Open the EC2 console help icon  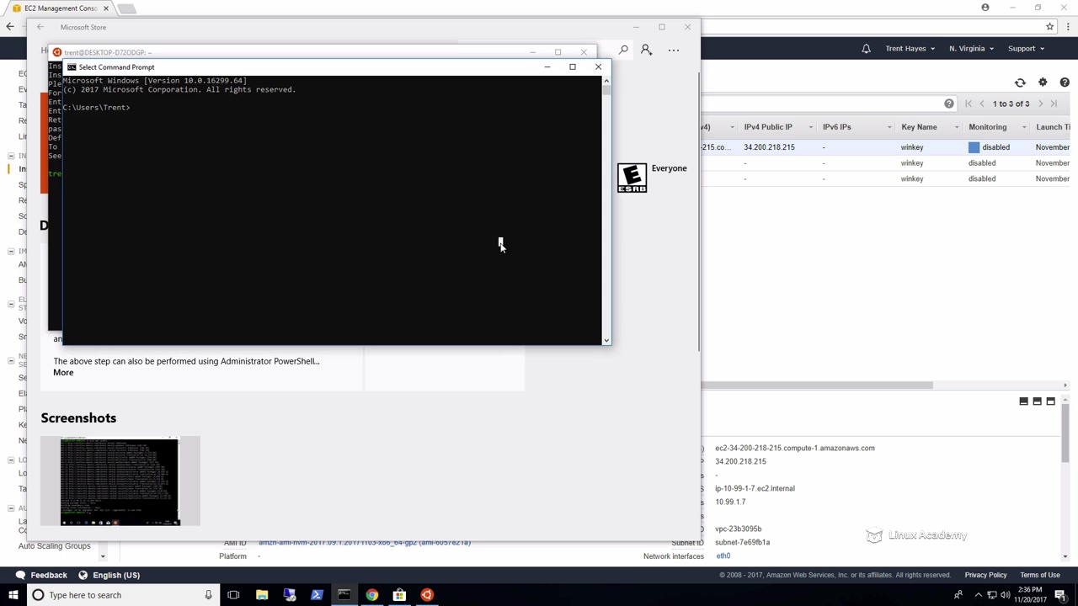point(1065,82)
